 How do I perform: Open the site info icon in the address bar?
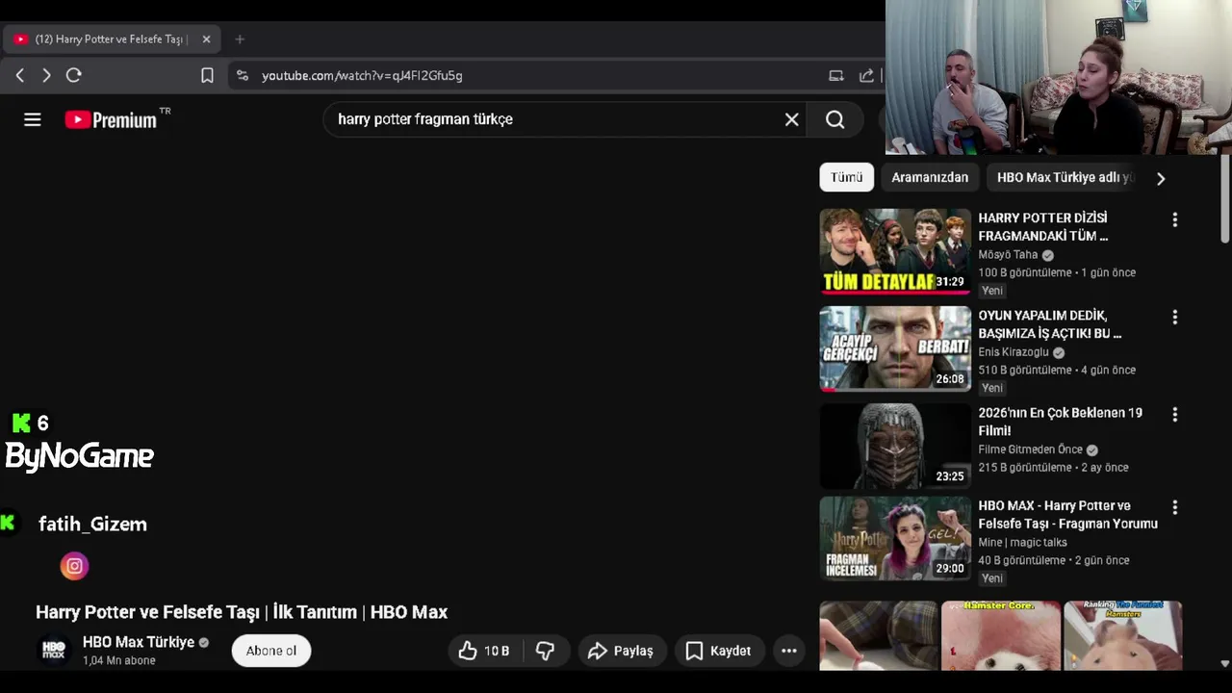click(x=243, y=75)
